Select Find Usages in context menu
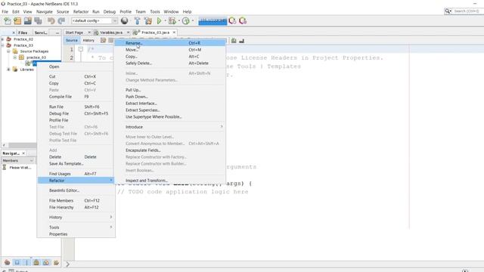The image size is (484, 272). pyautogui.click(x=76, y=174)
